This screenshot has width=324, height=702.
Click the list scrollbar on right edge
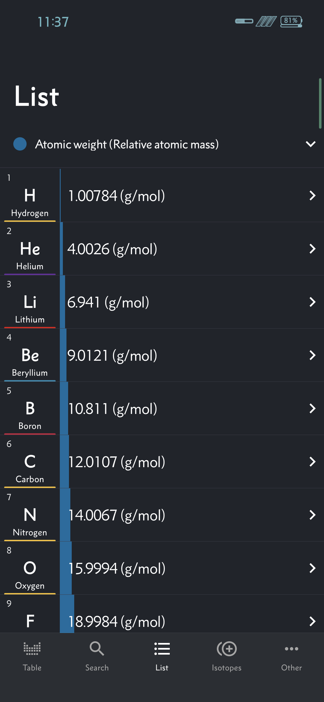[320, 103]
